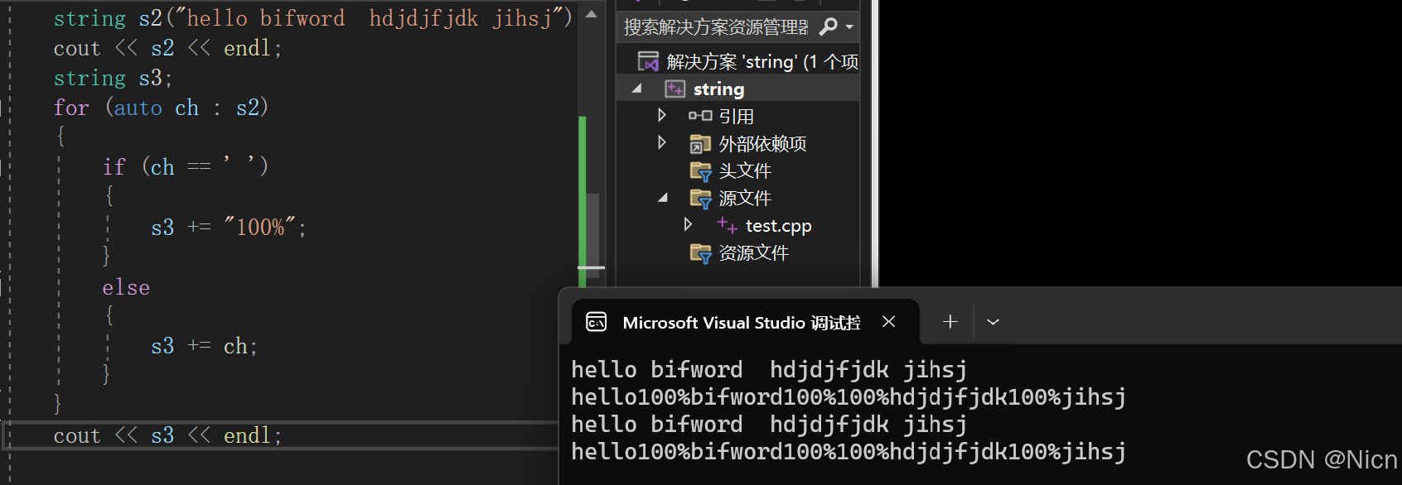Viewport: 1402px width, 485px height.
Task: Click the editor scrollbar up arrow
Action: coord(591,14)
